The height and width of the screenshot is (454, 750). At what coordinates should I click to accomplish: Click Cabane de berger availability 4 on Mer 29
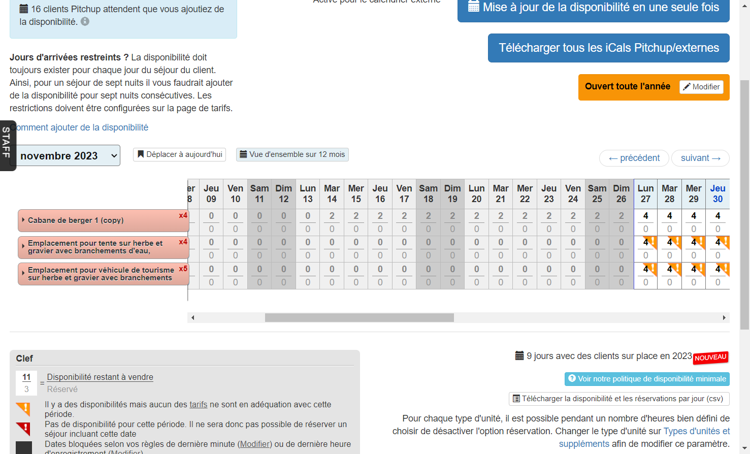(694, 216)
